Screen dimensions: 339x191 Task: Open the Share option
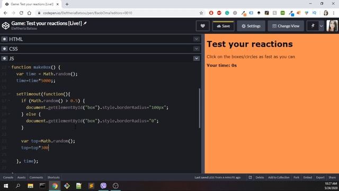[x=332, y=177]
